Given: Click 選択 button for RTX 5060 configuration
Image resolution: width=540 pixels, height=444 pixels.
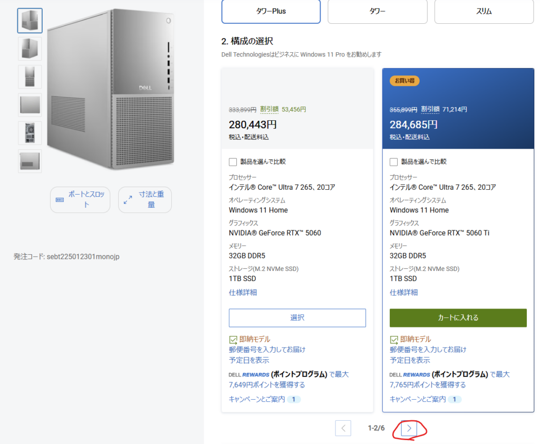Looking at the screenshot, I should (x=297, y=317).
